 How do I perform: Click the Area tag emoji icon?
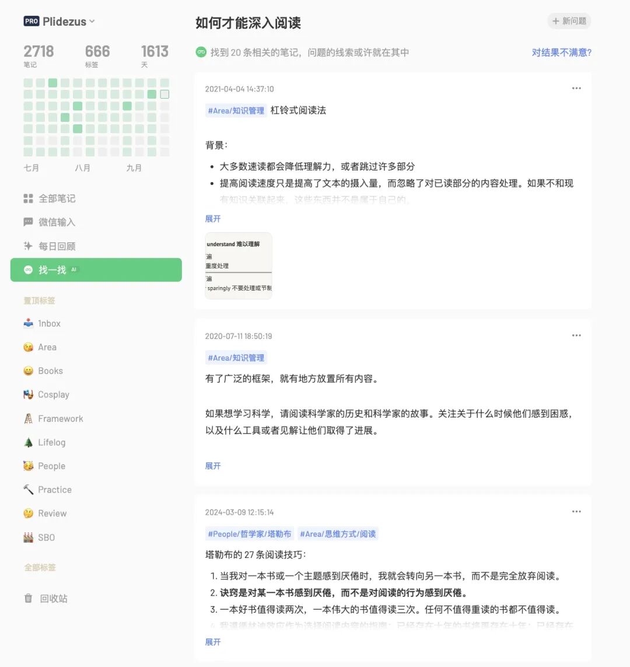[x=28, y=347]
